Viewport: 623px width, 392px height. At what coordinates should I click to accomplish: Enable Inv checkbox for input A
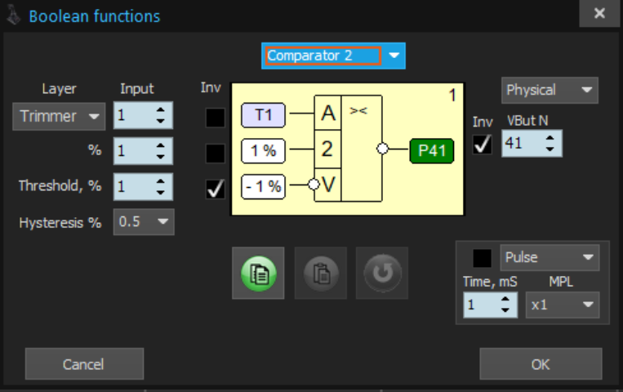pyautogui.click(x=216, y=118)
